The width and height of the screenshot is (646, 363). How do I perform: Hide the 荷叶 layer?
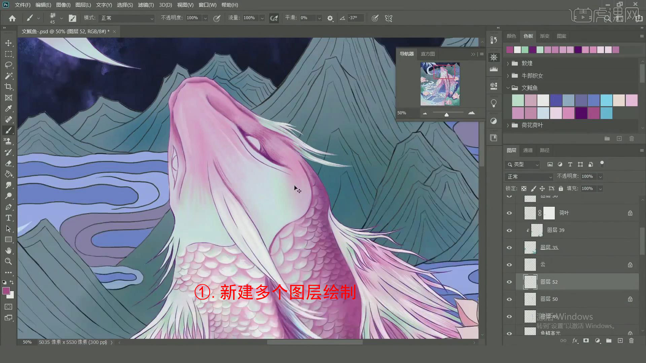[509, 213]
